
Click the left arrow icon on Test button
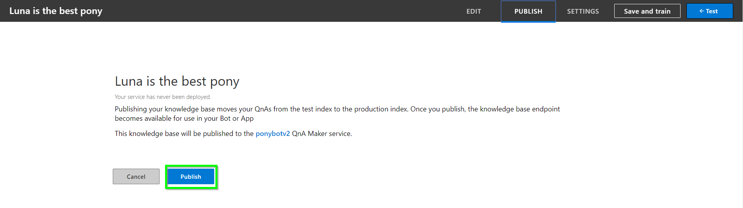pyautogui.click(x=702, y=11)
